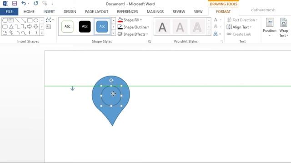Switch to the HOME tab
This screenshot has height=163, width=291.
(x=29, y=12)
